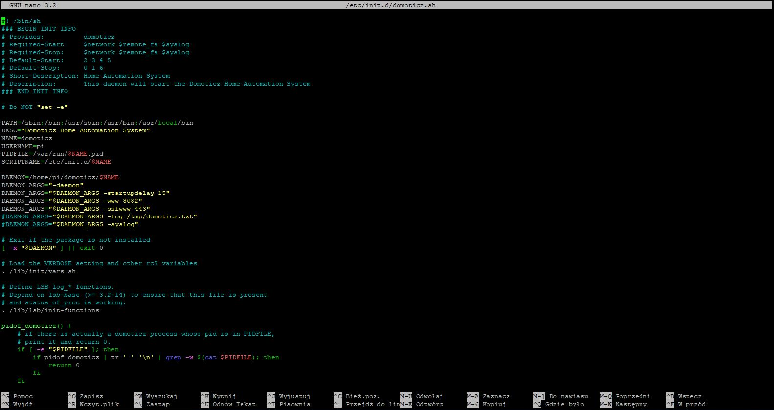Click the ^B Wstecz back shortcut

point(684,396)
